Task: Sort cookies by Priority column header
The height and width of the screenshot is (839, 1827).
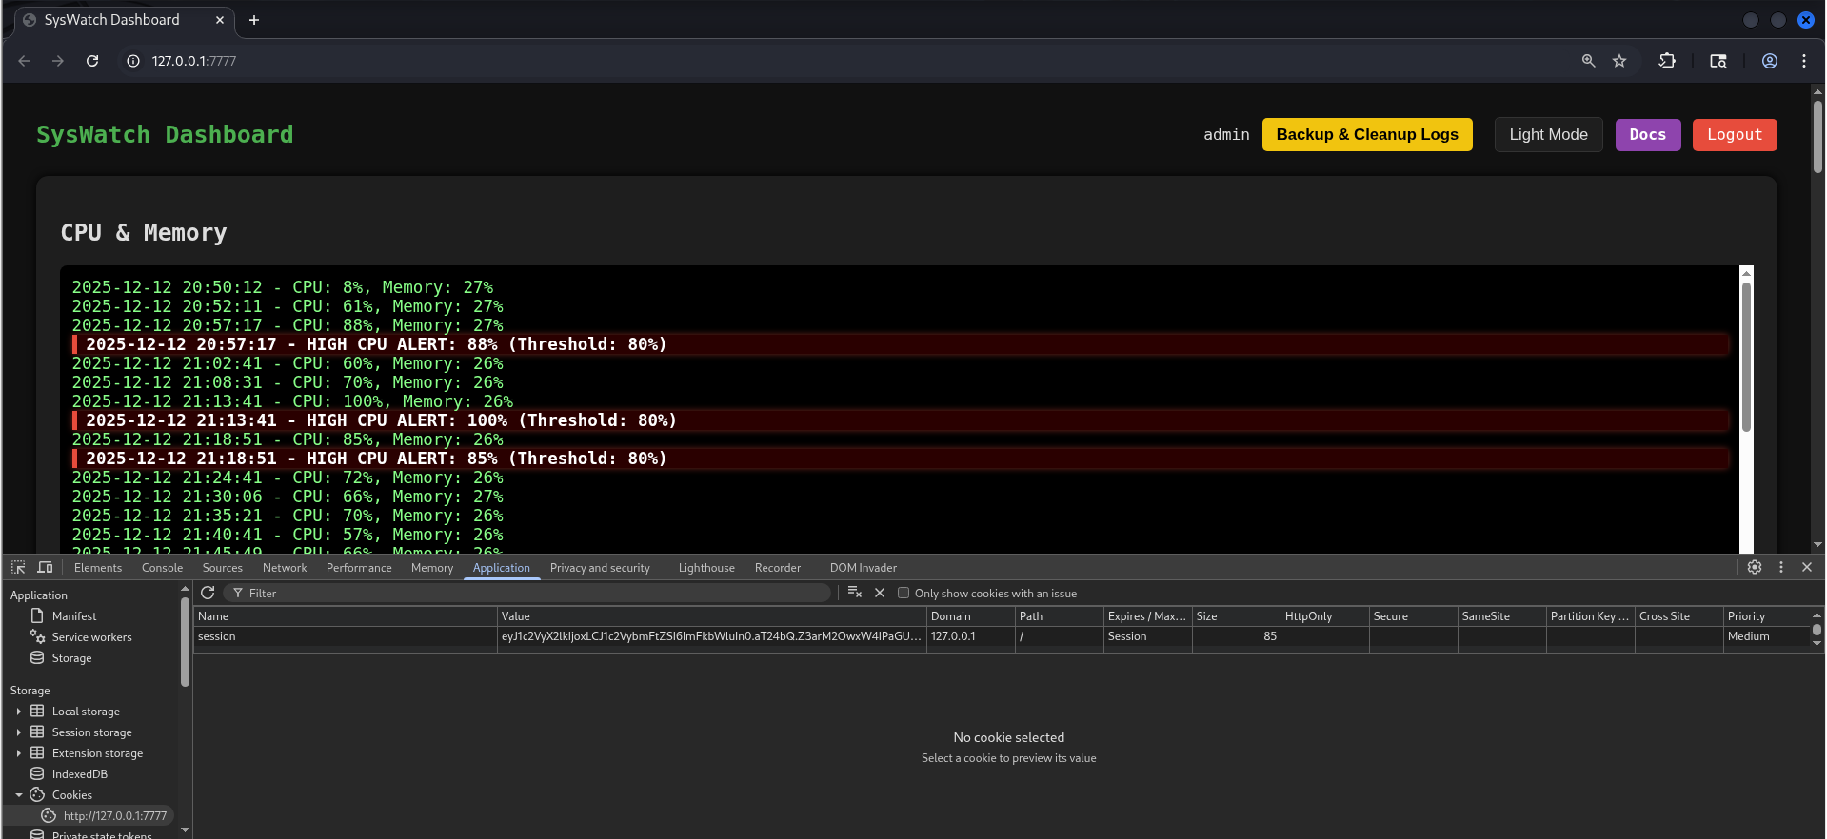Action: (1766, 616)
